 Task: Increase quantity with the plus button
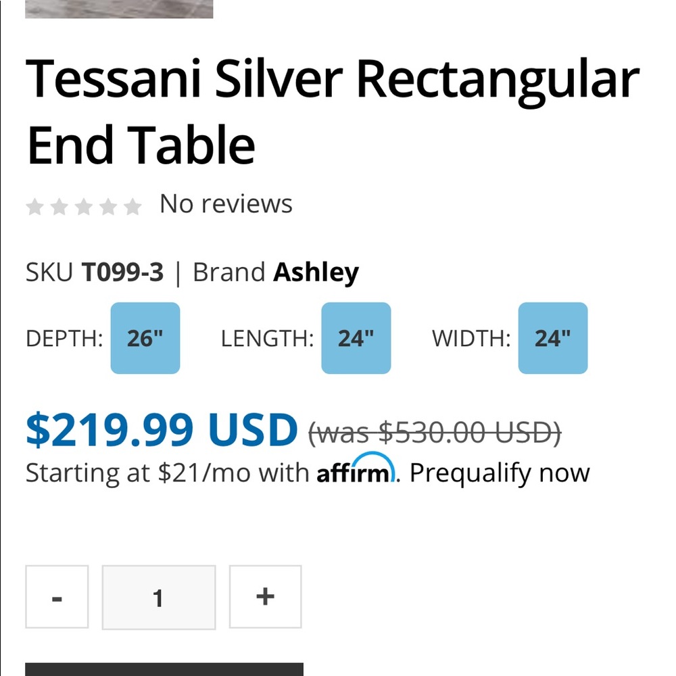pyautogui.click(x=265, y=597)
